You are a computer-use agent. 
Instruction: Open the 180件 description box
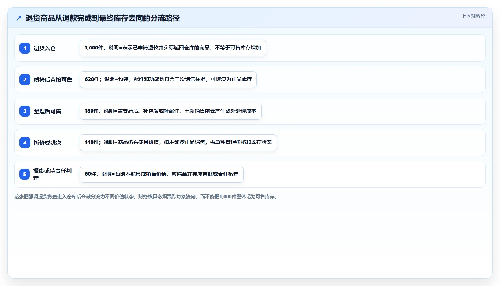(x=171, y=111)
